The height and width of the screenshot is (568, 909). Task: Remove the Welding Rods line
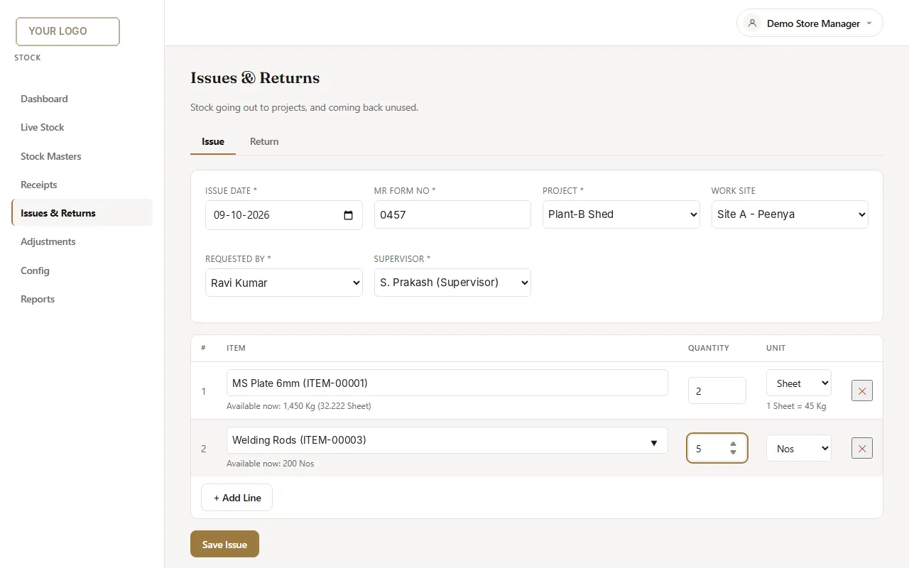(862, 448)
